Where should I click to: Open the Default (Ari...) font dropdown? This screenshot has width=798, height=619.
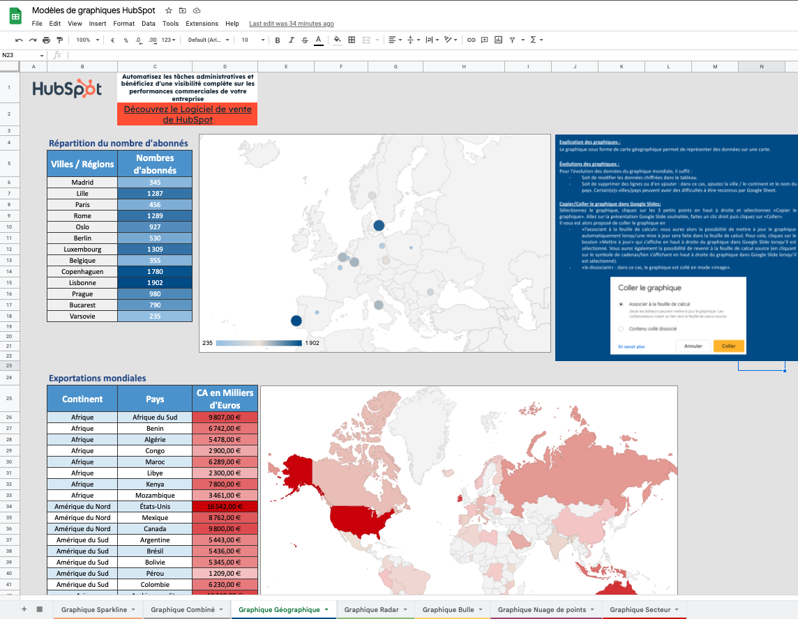tap(209, 40)
